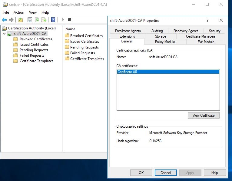Click Issued Certificates folder icon in list pane
The height and width of the screenshot is (181, 232).
tap(67, 41)
